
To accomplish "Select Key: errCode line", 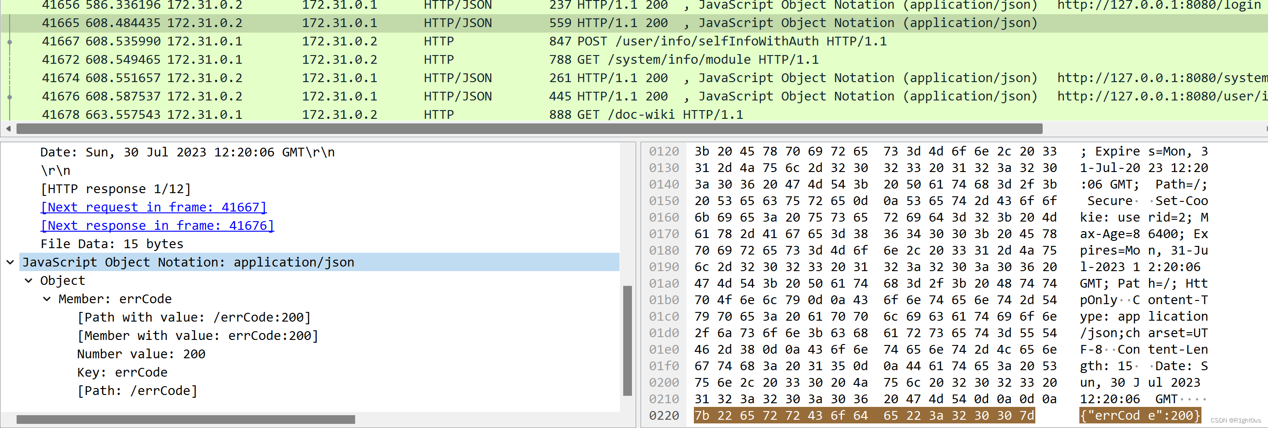I will pyautogui.click(x=122, y=372).
